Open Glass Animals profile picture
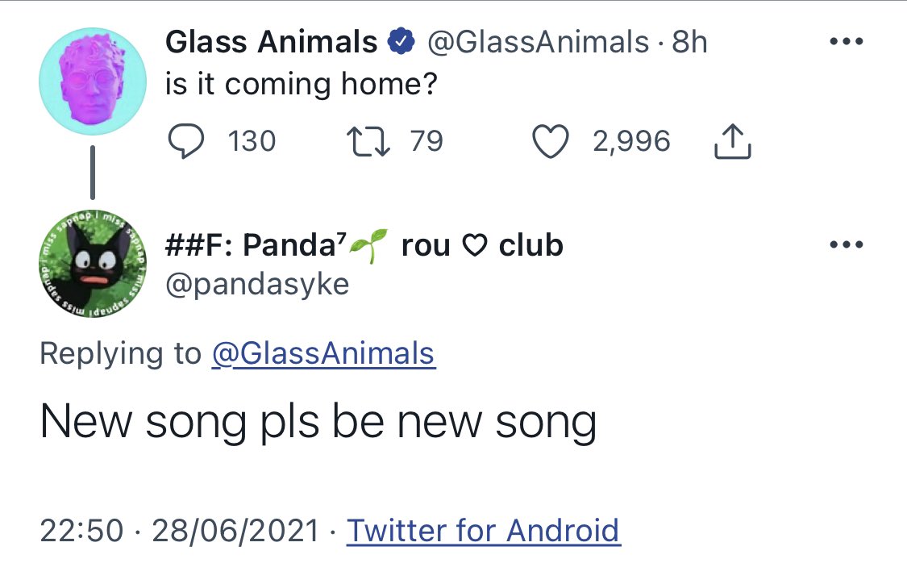907x584 pixels. (x=93, y=81)
